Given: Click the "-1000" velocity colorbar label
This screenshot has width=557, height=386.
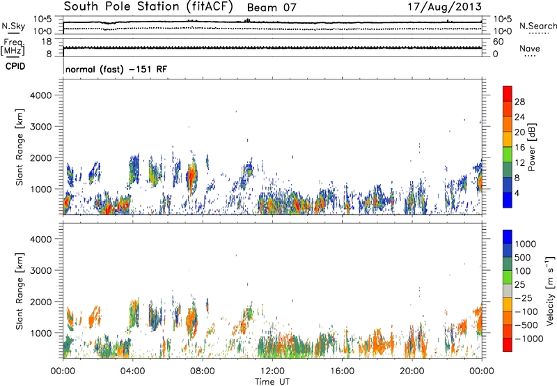Looking at the screenshot, I should (529, 339).
